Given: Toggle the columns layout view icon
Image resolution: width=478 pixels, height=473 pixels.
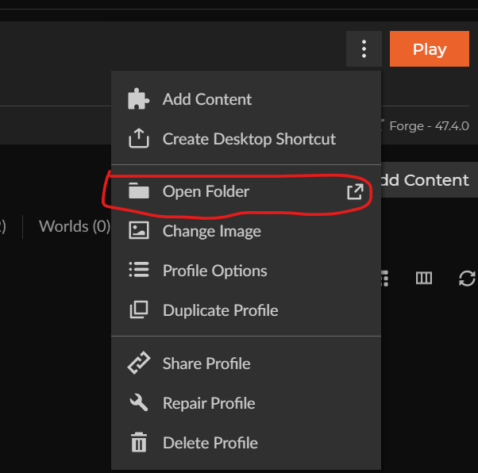Looking at the screenshot, I should [424, 278].
